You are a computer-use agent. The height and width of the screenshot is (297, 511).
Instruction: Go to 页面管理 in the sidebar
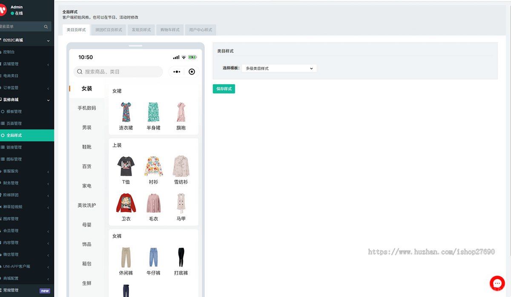click(27, 123)
